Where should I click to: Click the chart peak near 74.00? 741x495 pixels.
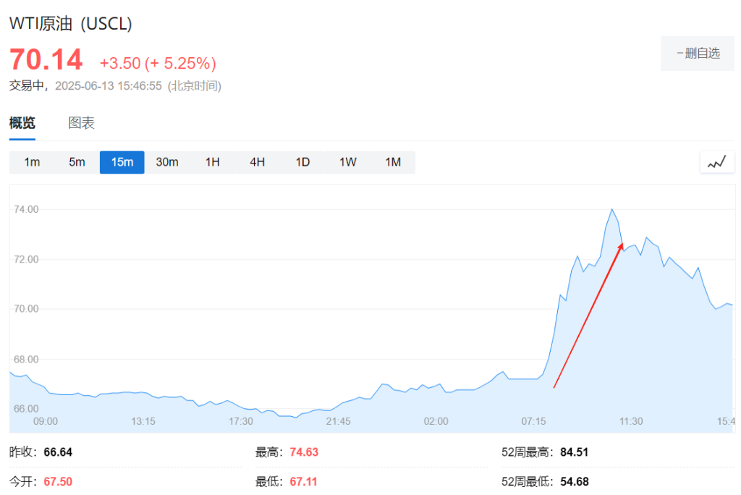(x=612, y=209)
